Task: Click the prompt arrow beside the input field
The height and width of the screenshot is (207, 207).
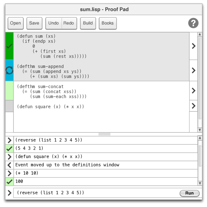Action: pos(9,193)
